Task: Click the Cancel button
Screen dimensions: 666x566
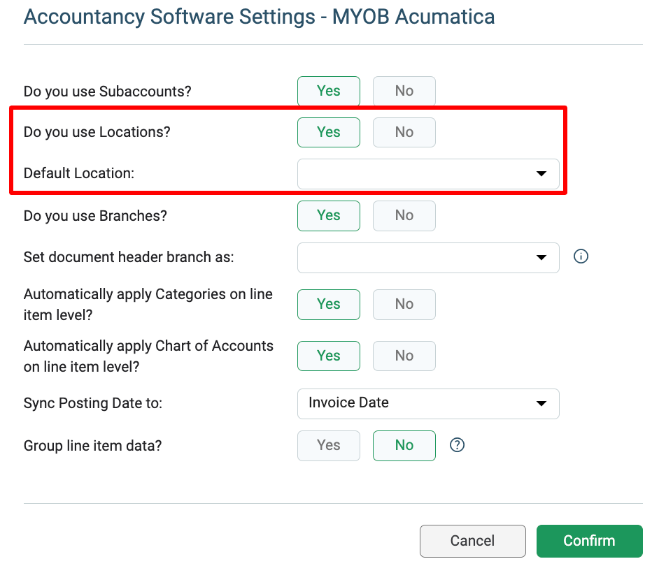Action: [x=473, y=541]
